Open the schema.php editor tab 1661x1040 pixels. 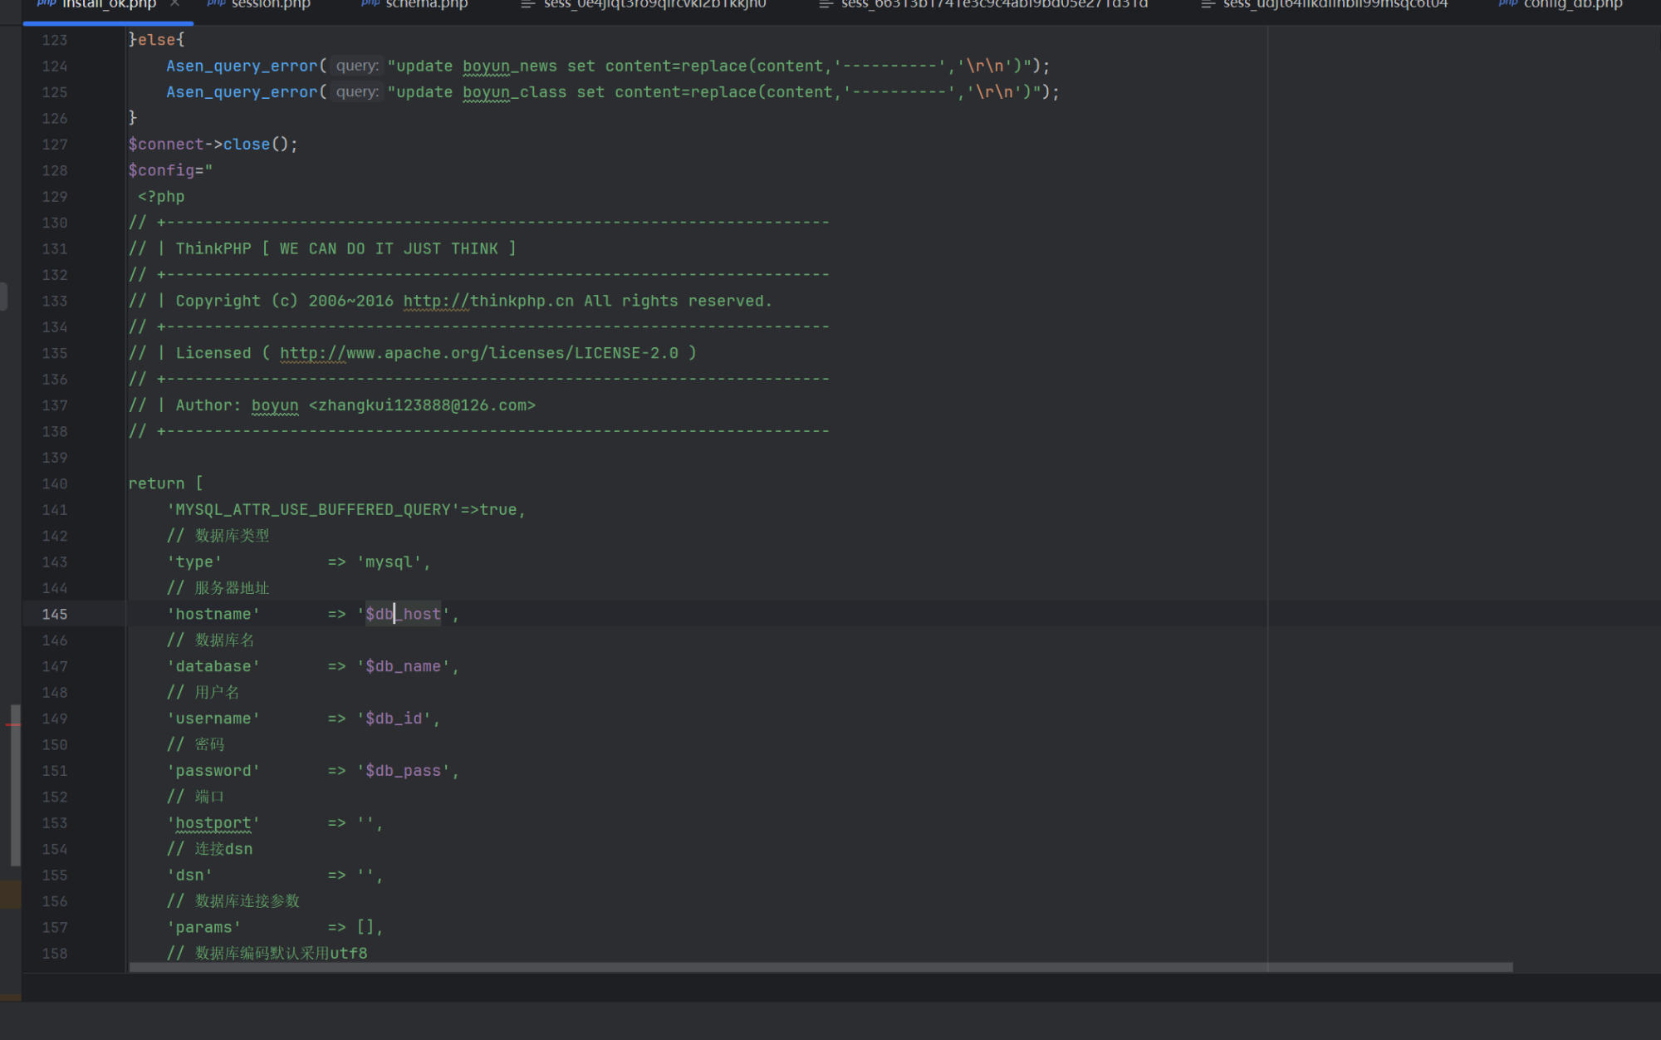point(415,5)
